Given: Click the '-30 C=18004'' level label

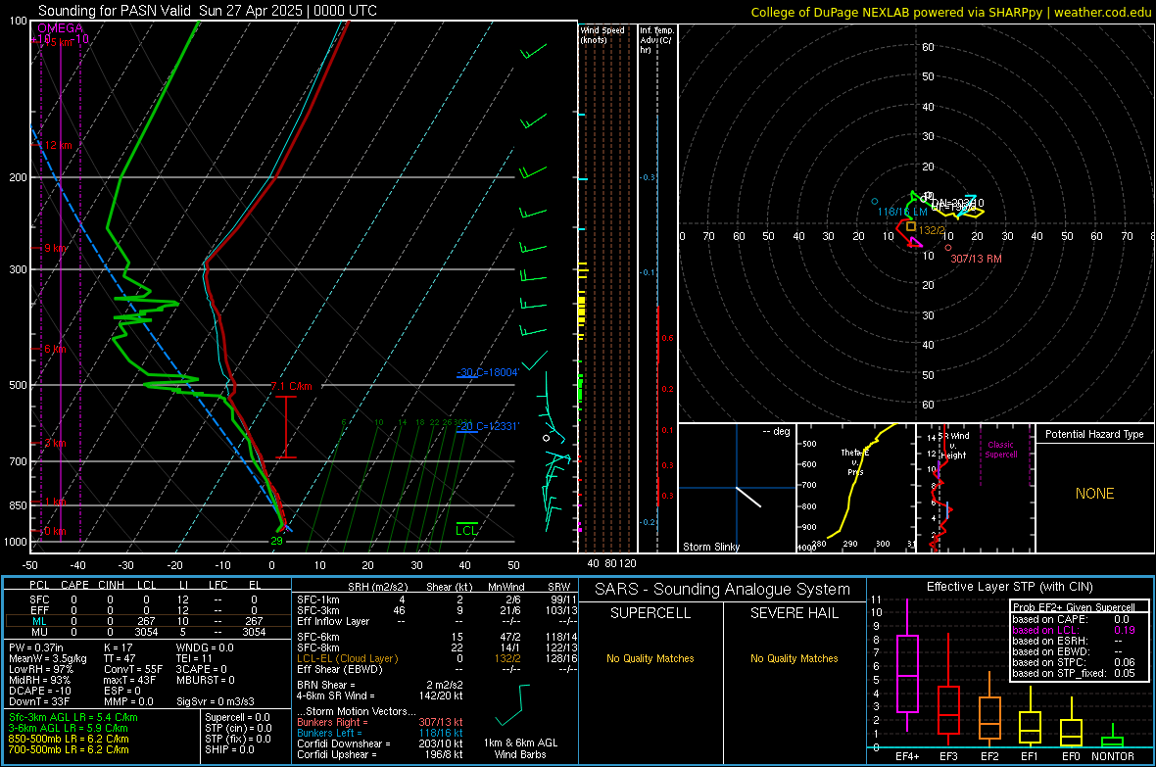Looking at the screenshot, I should pyautogui.click(x=487, y=372).
